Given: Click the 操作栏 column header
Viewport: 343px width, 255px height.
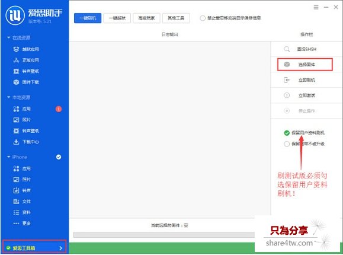Looking at the screenshot, I should [x=306, y=34].
